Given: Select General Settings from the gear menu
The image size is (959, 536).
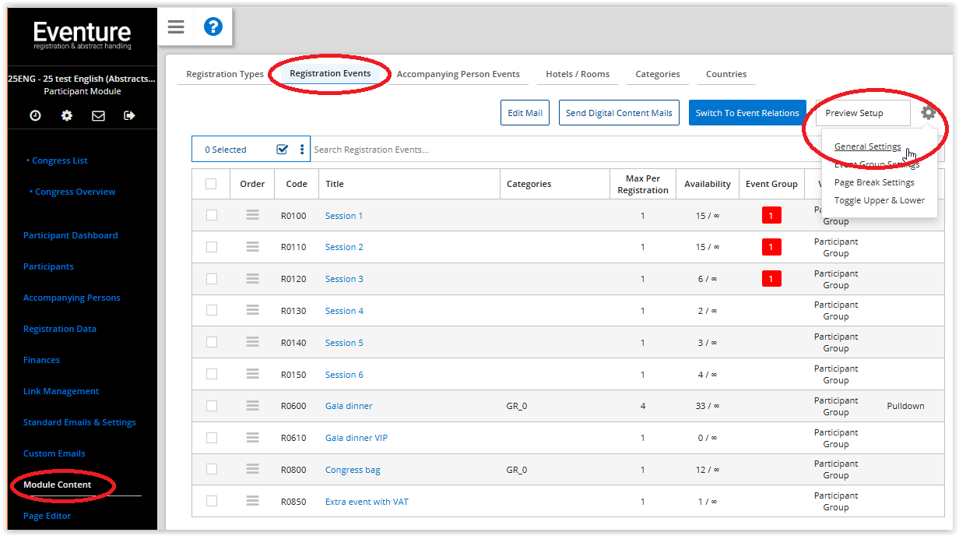Looking at the screenshot, I should [867, 146].
